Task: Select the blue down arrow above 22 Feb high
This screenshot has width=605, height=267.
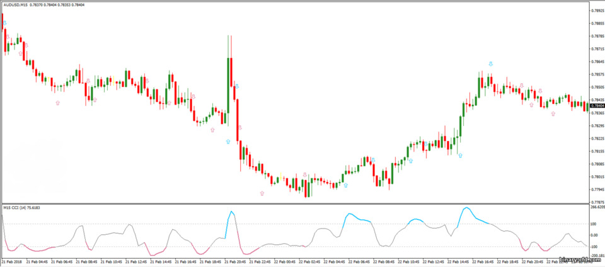Action: pyautogui.click(x=490, y=64)
